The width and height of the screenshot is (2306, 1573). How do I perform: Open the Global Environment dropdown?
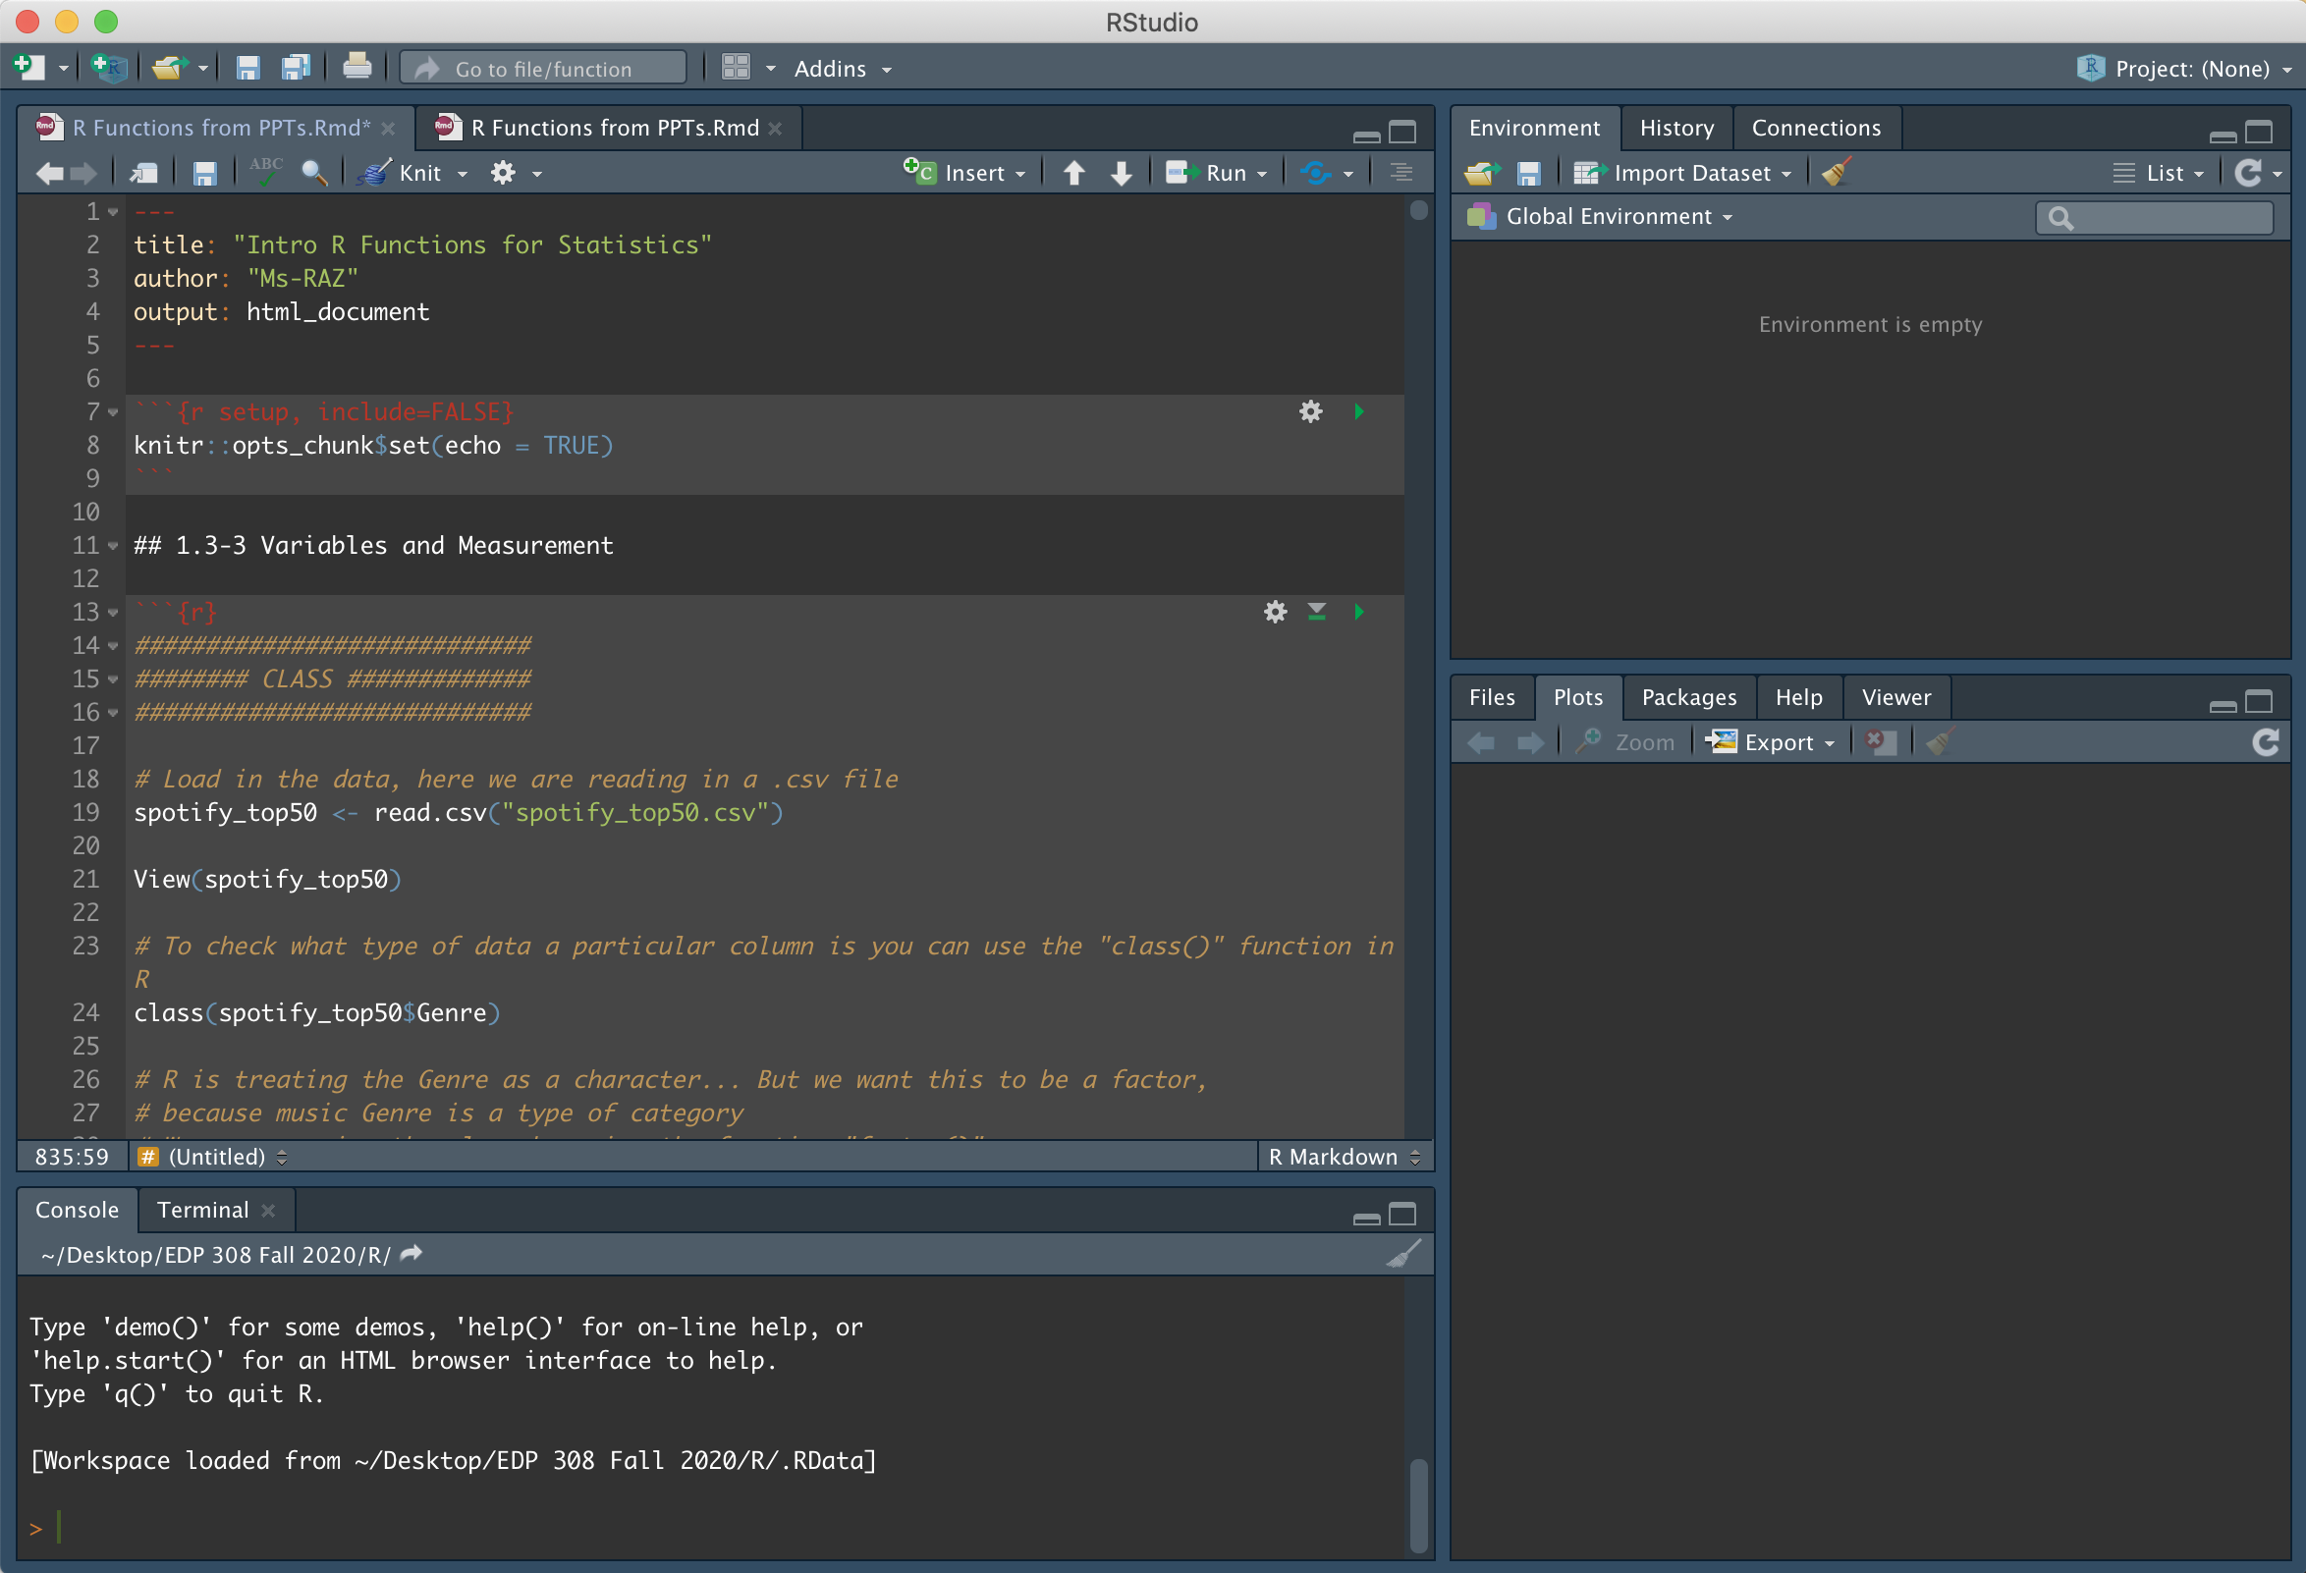[1618, 216]
